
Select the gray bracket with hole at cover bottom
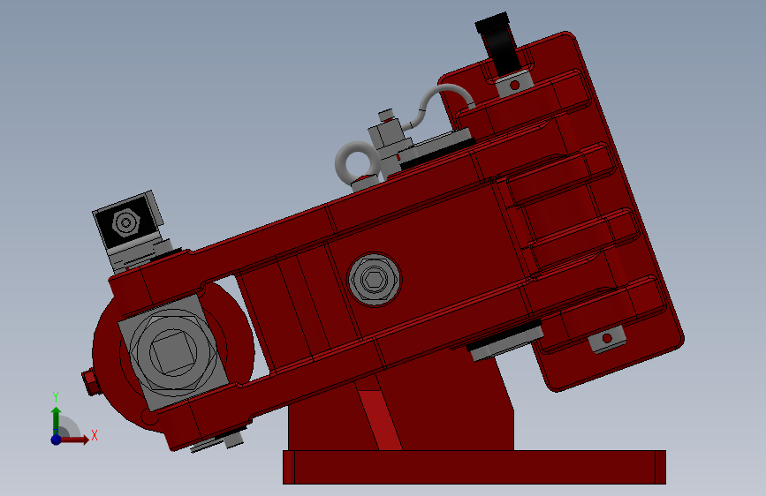click(x=607, y=339)
